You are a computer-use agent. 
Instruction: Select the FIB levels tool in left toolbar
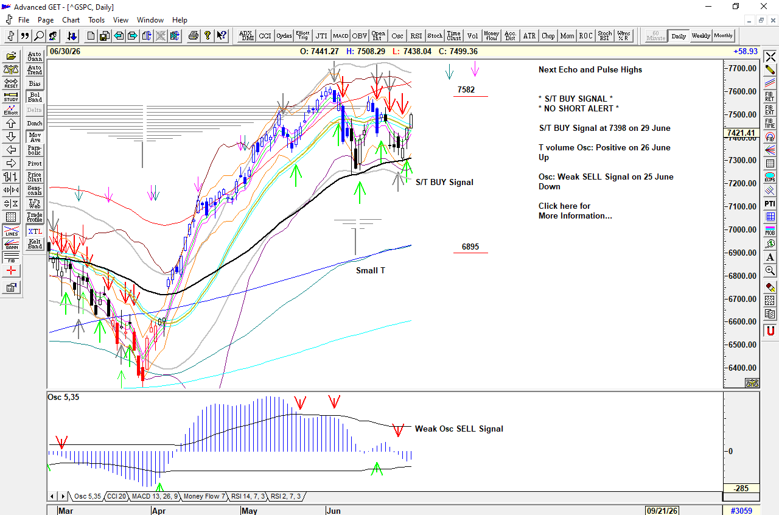(x=11, y=258)
